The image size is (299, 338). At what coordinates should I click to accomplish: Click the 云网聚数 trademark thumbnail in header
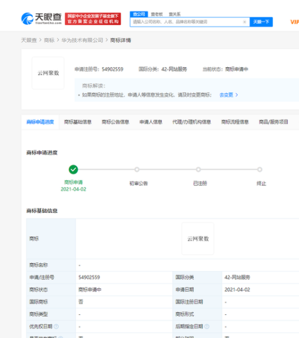point(48,73)
